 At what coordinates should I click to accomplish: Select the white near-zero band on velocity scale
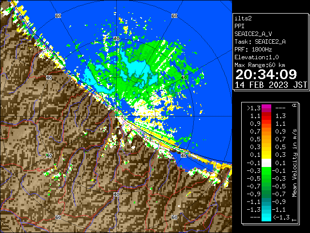click(x=266, y=163)
